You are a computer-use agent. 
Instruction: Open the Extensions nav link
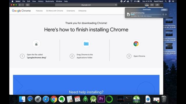[71, 11]
